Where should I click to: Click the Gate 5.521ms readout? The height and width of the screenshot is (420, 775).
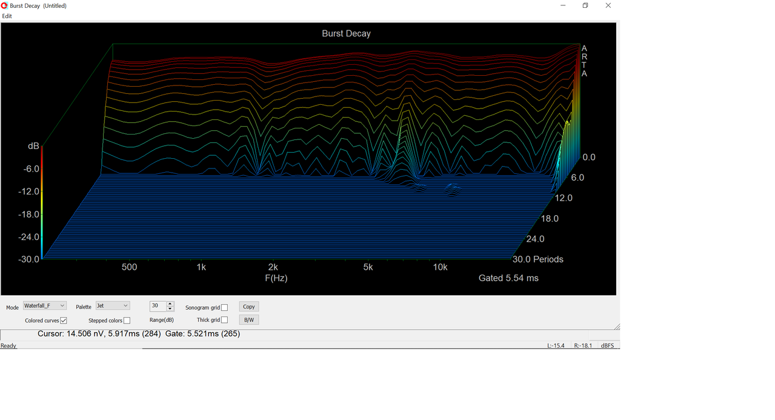click(x=203, y=334)
